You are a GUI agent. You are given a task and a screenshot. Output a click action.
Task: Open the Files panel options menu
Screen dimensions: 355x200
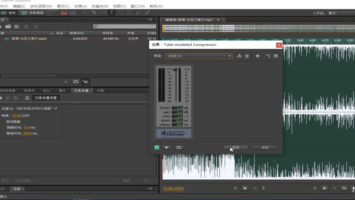pos(150,20)
